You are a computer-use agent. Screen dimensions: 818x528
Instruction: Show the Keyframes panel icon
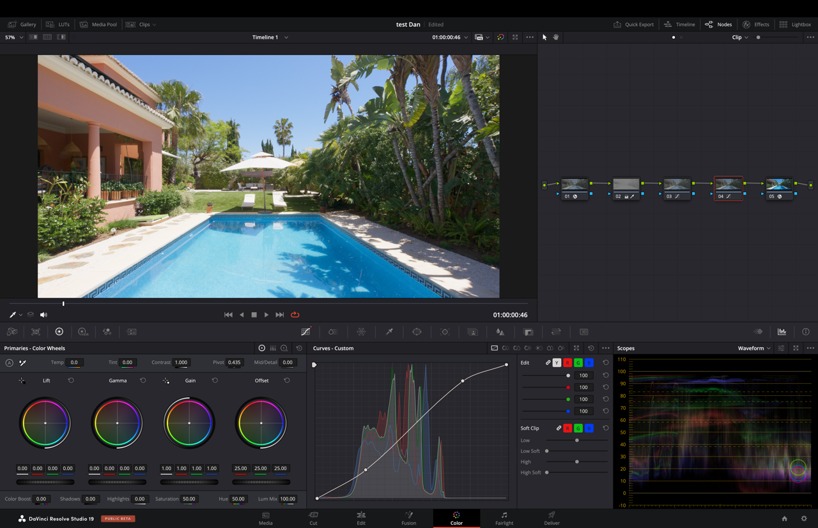(x=758, y=332)
